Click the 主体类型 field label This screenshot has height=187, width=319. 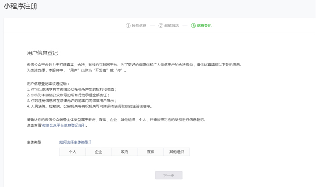tap(34, 142)
